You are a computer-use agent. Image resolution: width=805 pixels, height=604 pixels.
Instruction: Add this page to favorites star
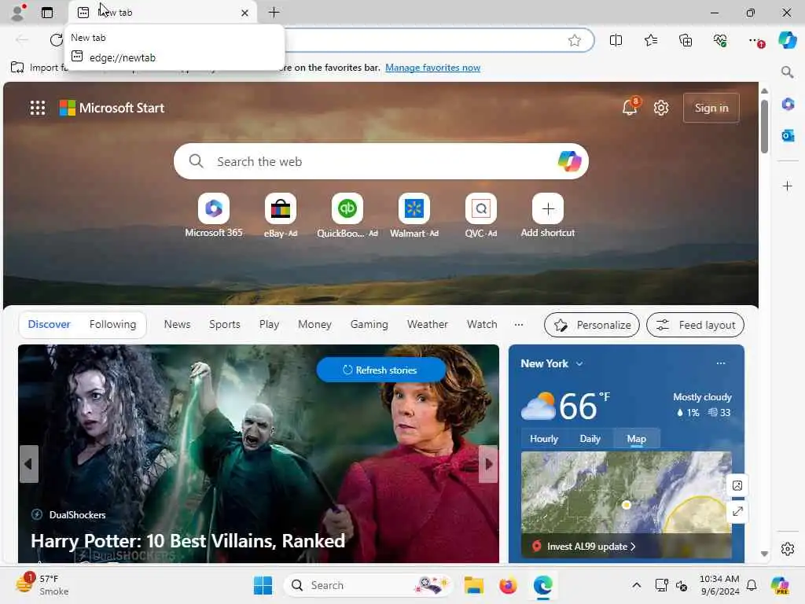(x=575, y=41)
